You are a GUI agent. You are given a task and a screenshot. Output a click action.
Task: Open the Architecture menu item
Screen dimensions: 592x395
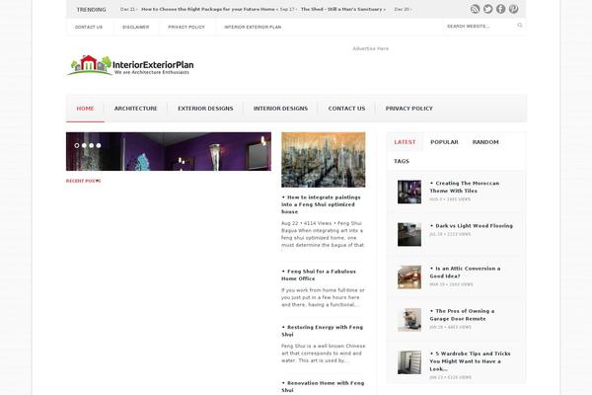[x=136, y=109]
